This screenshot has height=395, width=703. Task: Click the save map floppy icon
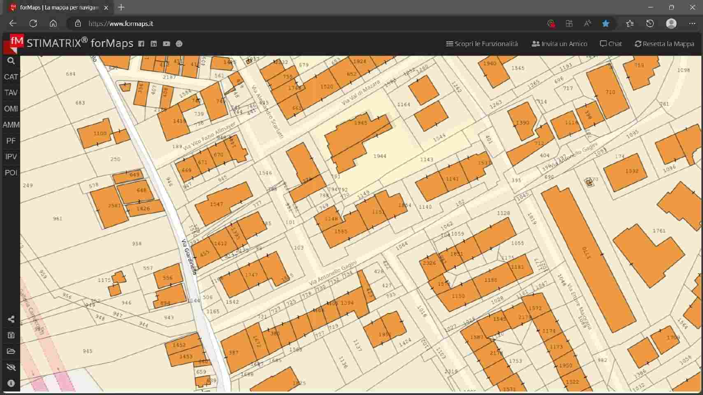point(11,335)
